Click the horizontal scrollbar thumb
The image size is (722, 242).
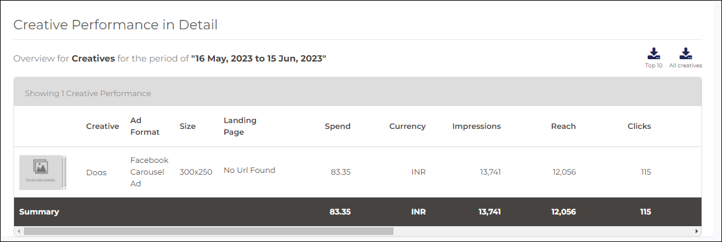(209, 231)
